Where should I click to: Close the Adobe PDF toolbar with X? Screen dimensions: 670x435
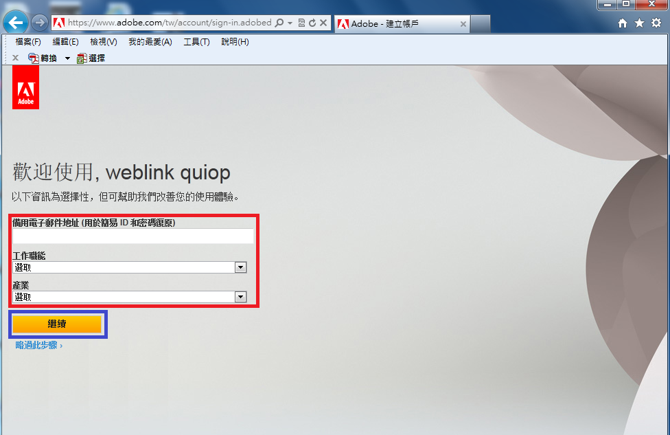click(x=15, y=58)
